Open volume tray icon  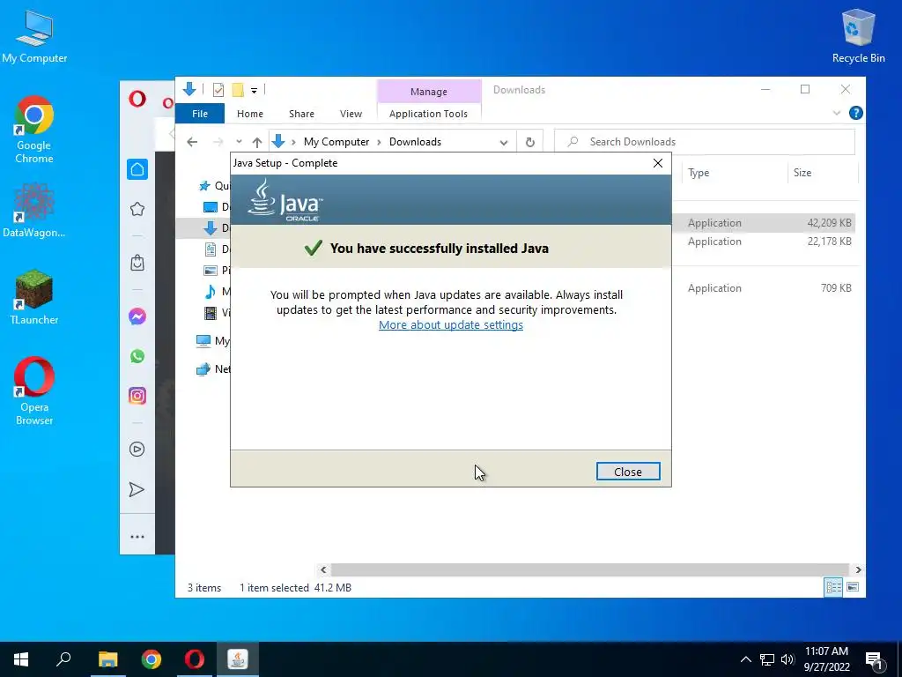point(787,659)
